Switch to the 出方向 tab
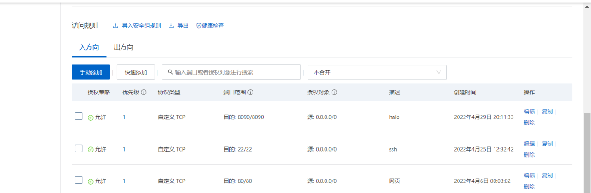 point(123,47)
